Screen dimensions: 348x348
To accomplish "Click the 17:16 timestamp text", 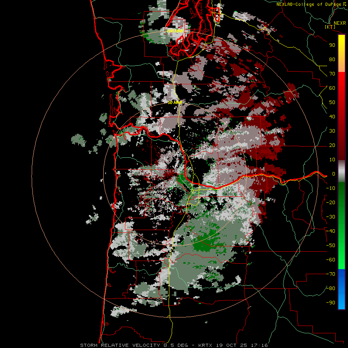I will point(259,345).
